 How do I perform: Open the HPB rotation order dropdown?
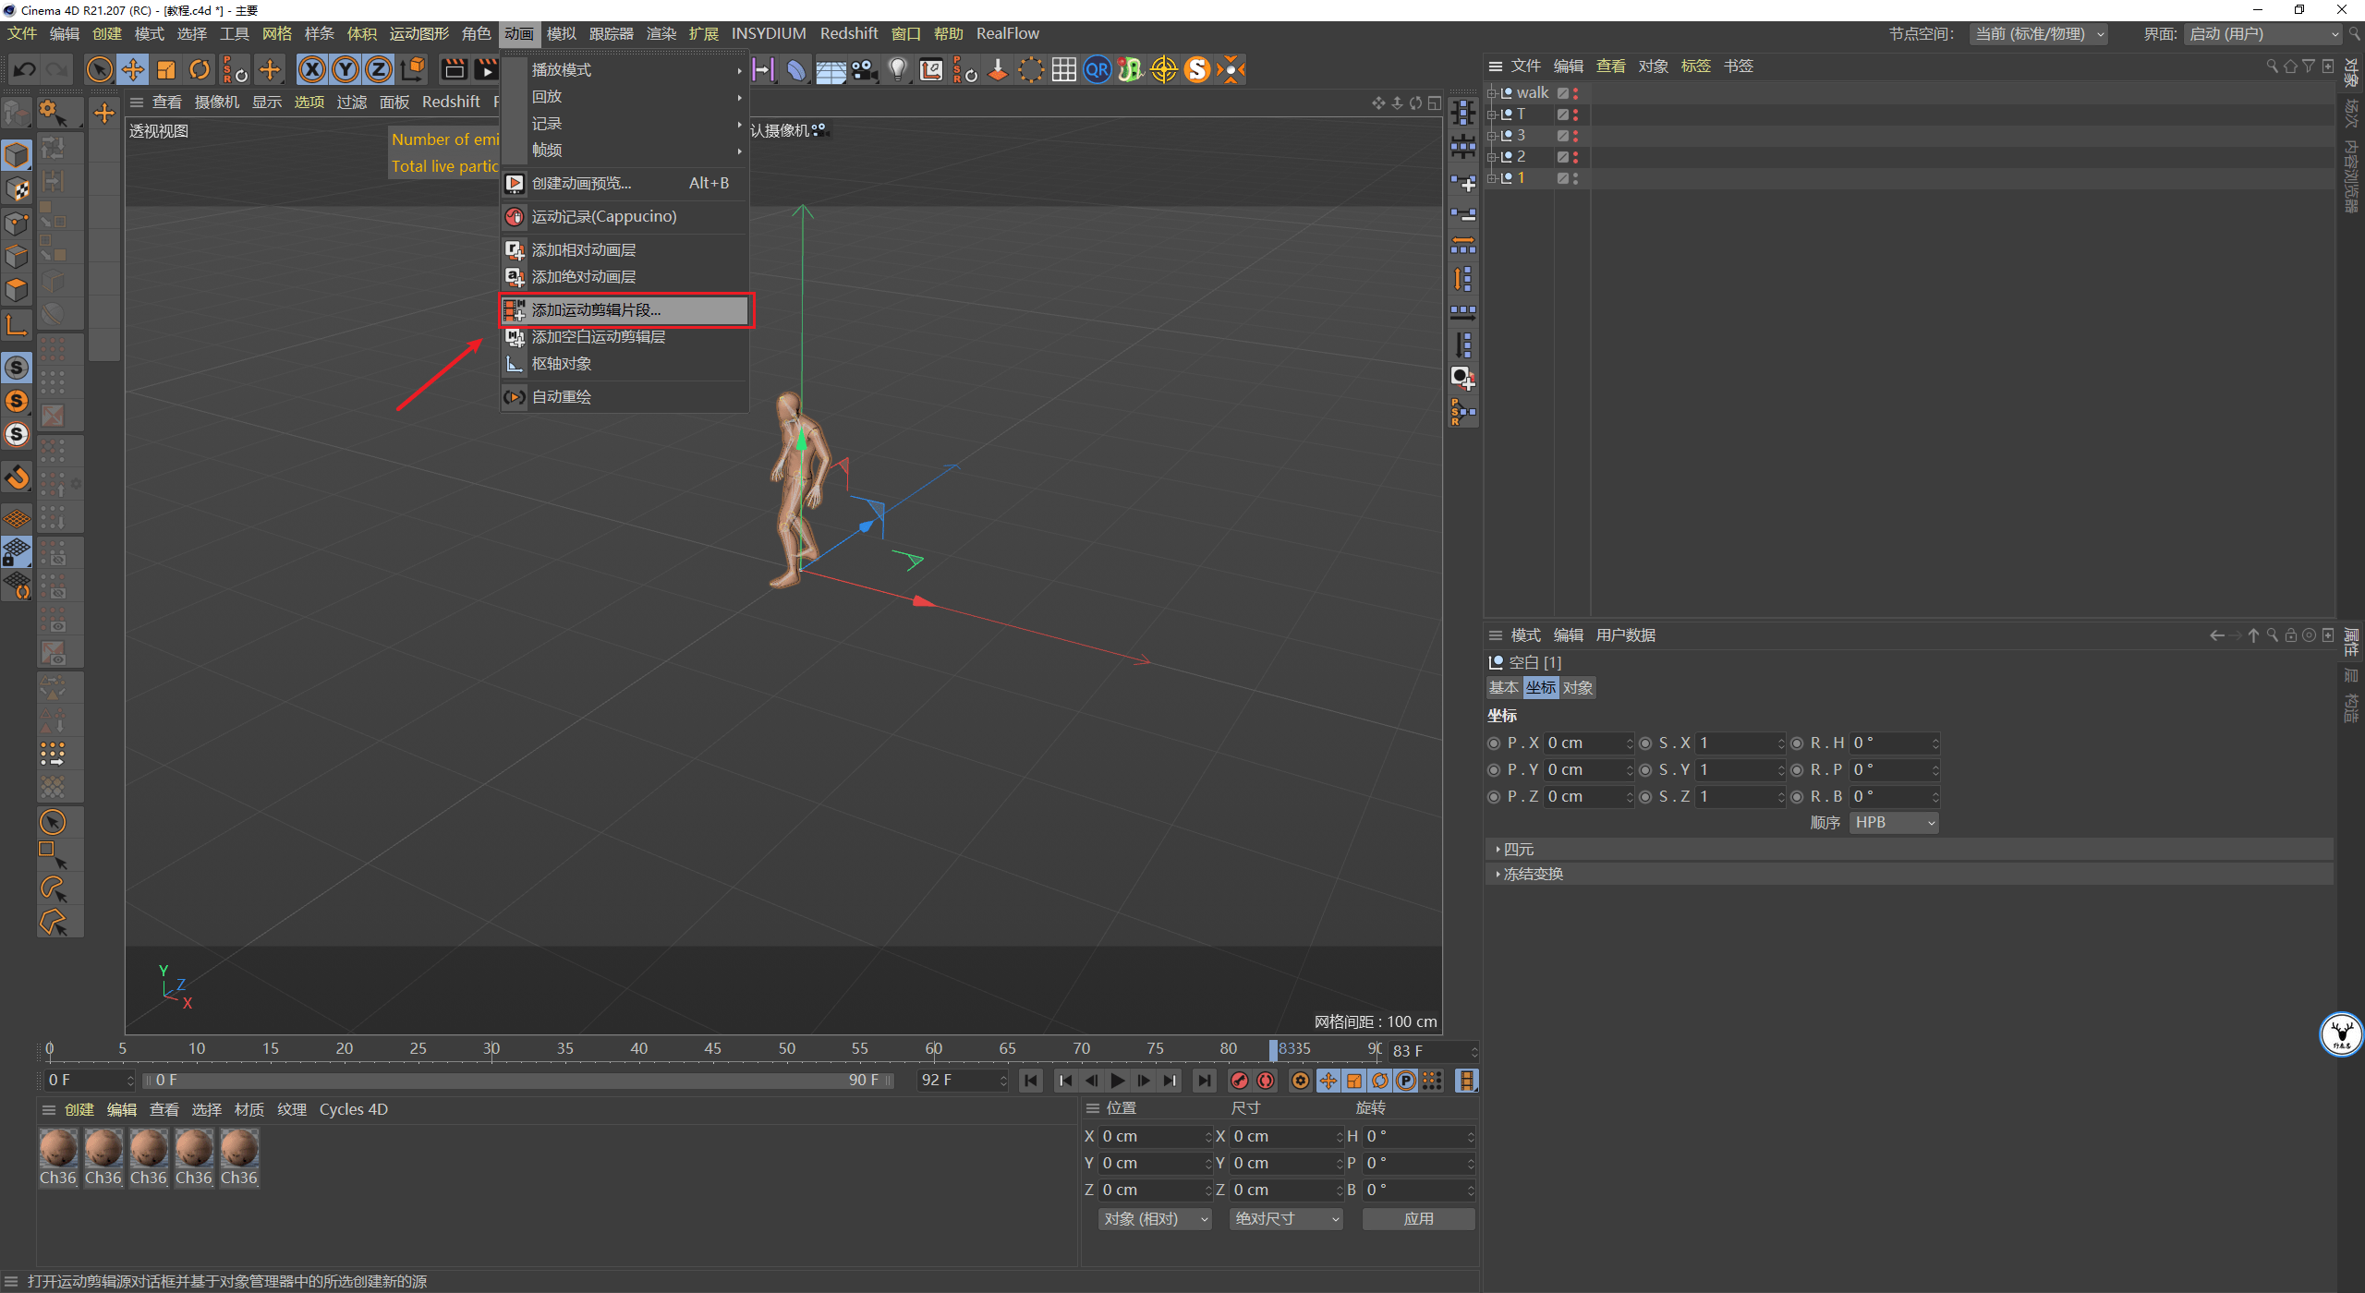1893,823
